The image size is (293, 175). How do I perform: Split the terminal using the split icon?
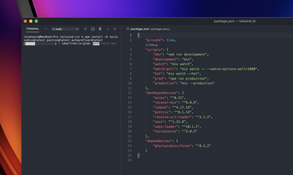click(x=93, y=29)
